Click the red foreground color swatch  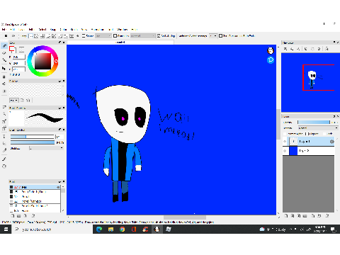(12, 49)
